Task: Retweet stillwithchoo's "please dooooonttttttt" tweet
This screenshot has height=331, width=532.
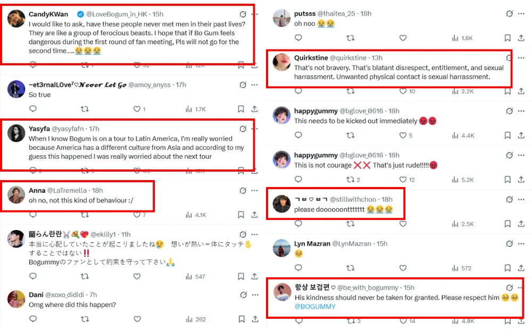Action: coord(351,224)
